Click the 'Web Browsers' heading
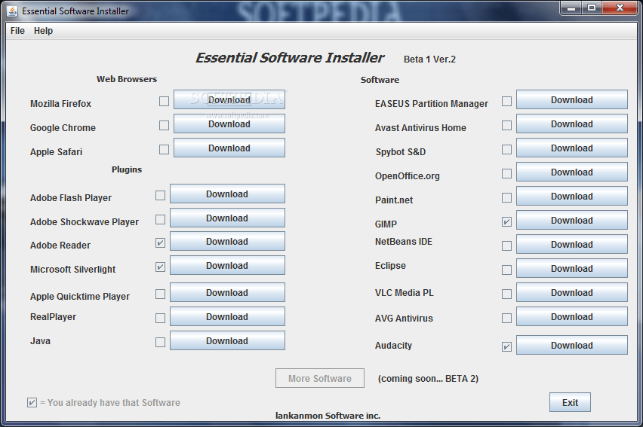 (x=127, y=79)
